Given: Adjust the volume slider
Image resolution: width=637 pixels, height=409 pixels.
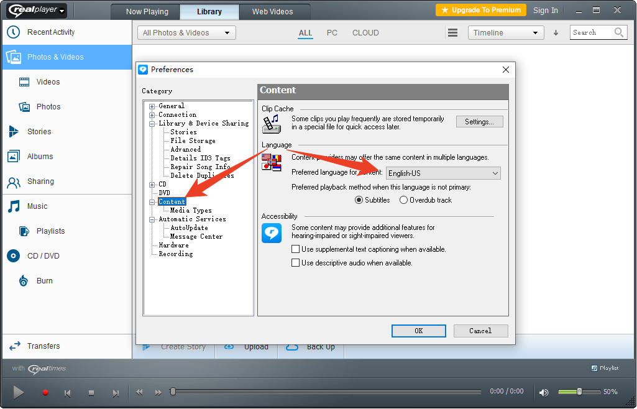Looking at the screenshot, I should [579, 392].
